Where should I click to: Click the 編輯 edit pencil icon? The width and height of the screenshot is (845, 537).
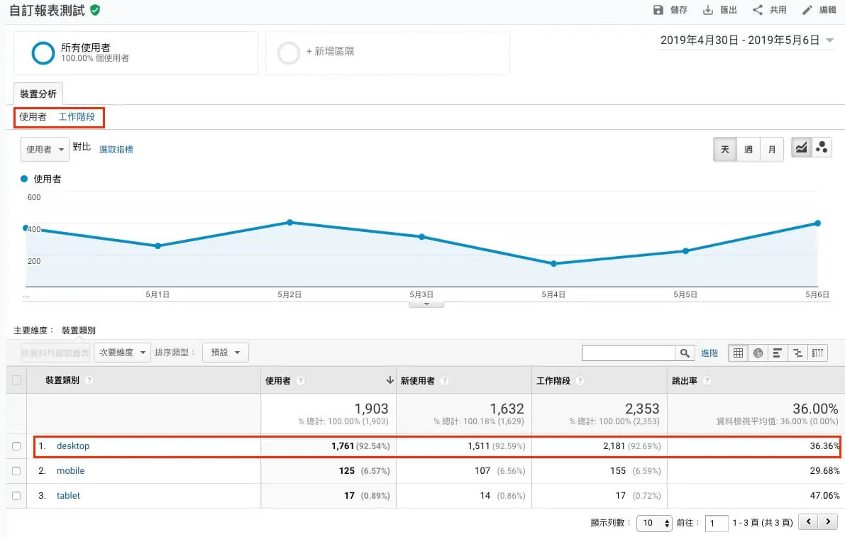click(807, 10)
